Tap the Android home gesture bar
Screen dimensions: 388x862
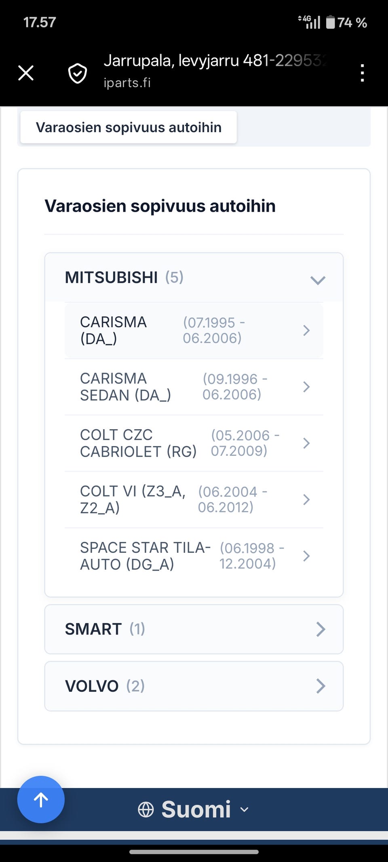tap(194, 851)
